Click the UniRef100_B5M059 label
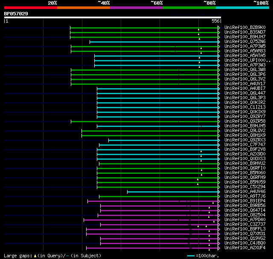This screenshot has height=259, width=273. point(245,182)
